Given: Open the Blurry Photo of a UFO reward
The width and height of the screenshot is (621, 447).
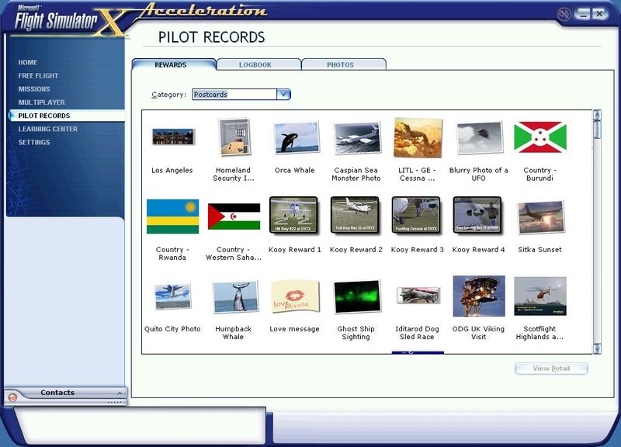Looking at the screenshot, I should (478, 139).
